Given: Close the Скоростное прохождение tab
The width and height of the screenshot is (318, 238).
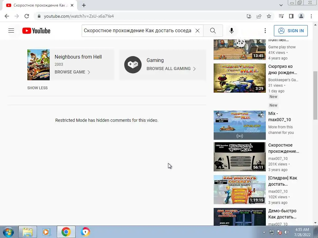Looking at the screenshot, I should [x=72, y=6].
